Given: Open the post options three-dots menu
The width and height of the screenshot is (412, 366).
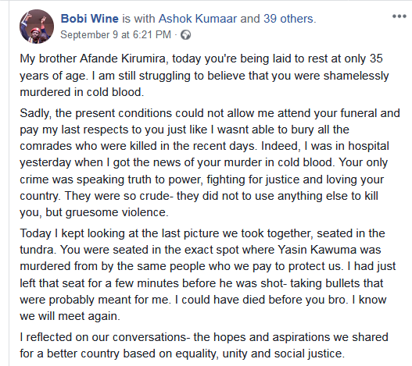Looking at the screenshot, I should [x=399, y=16].
